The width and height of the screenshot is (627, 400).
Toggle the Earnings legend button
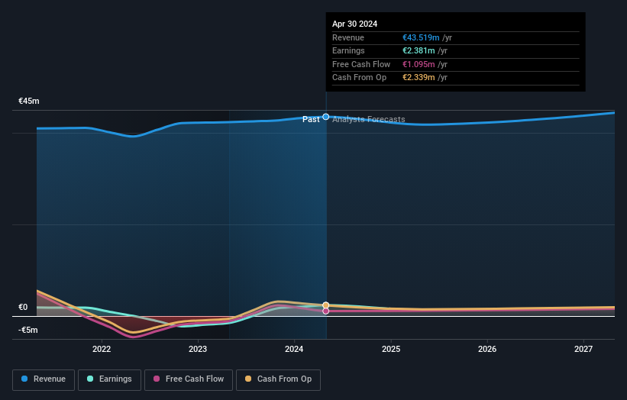click(109, 379)
